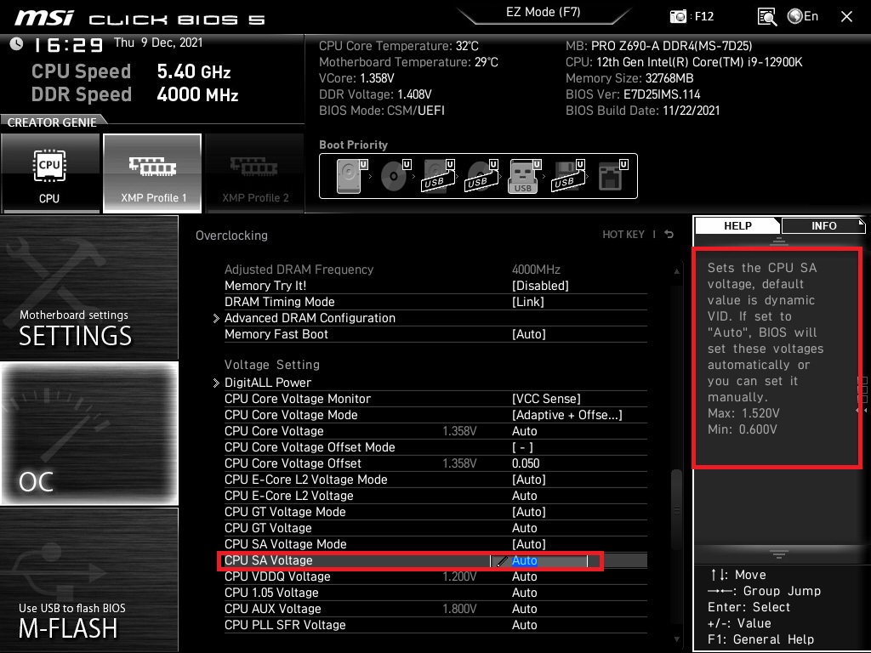871x653 pixels.
Task: Edit the CPU PLL SFR Voltage value
Action: [524, 625]
